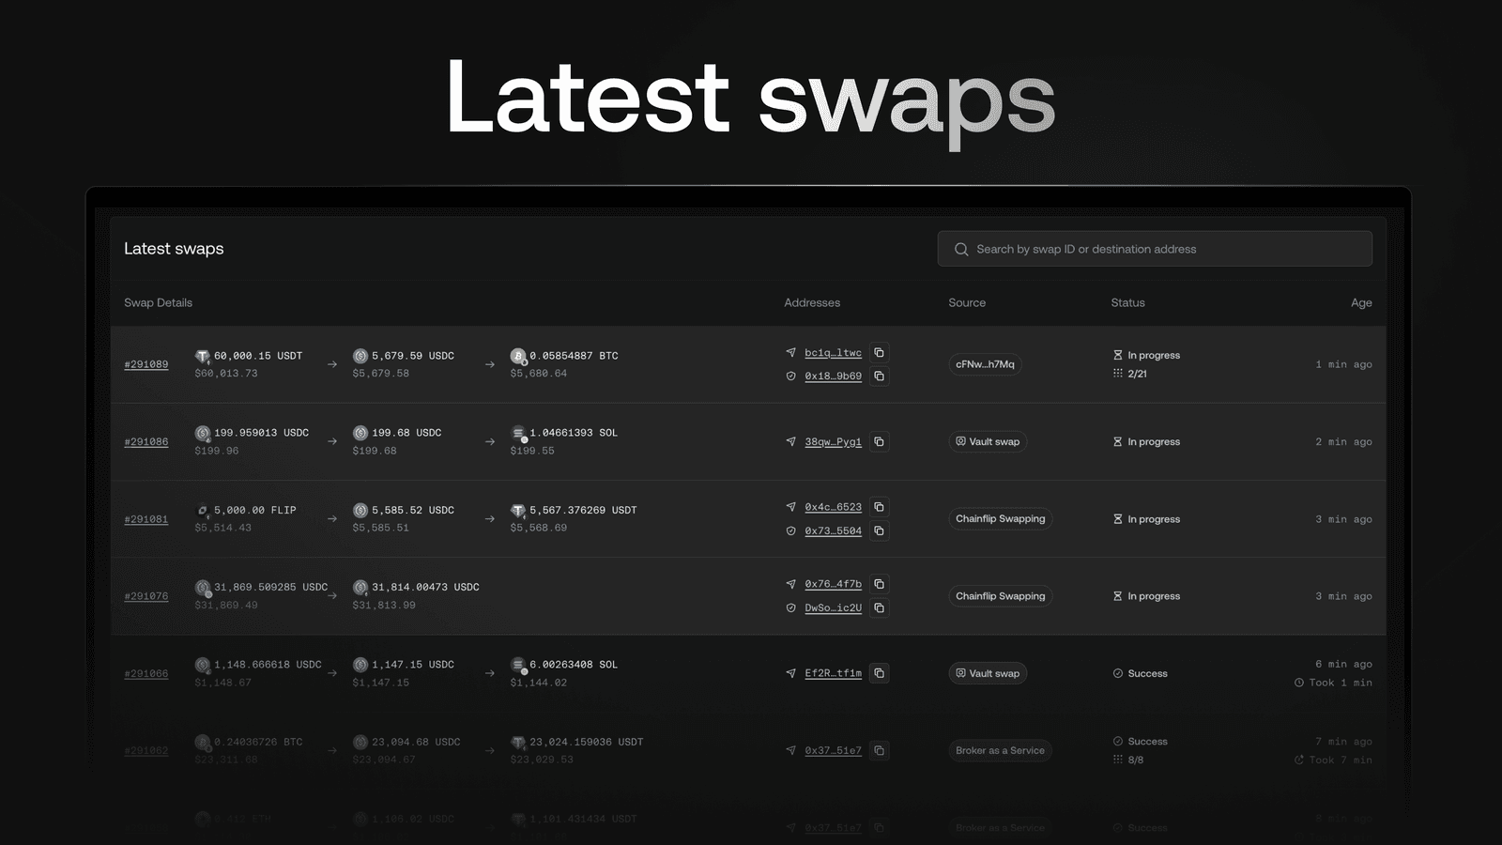Click the send arrow icon beside bc1q…ltwc
This screenshot has width=1502, height=845.
click(x=790, y=353)
